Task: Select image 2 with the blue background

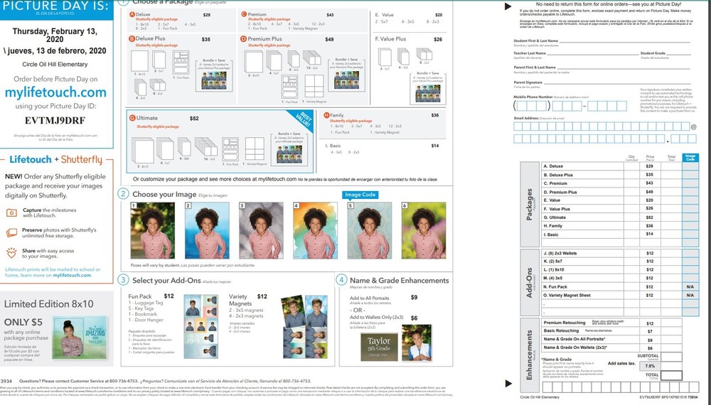Action: tap(207, 231)
